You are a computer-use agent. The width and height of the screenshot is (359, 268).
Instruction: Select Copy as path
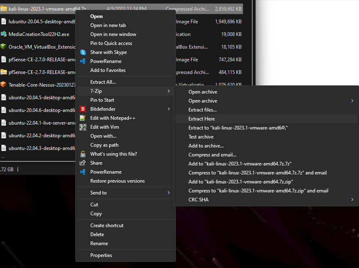(x=104, y=145)
